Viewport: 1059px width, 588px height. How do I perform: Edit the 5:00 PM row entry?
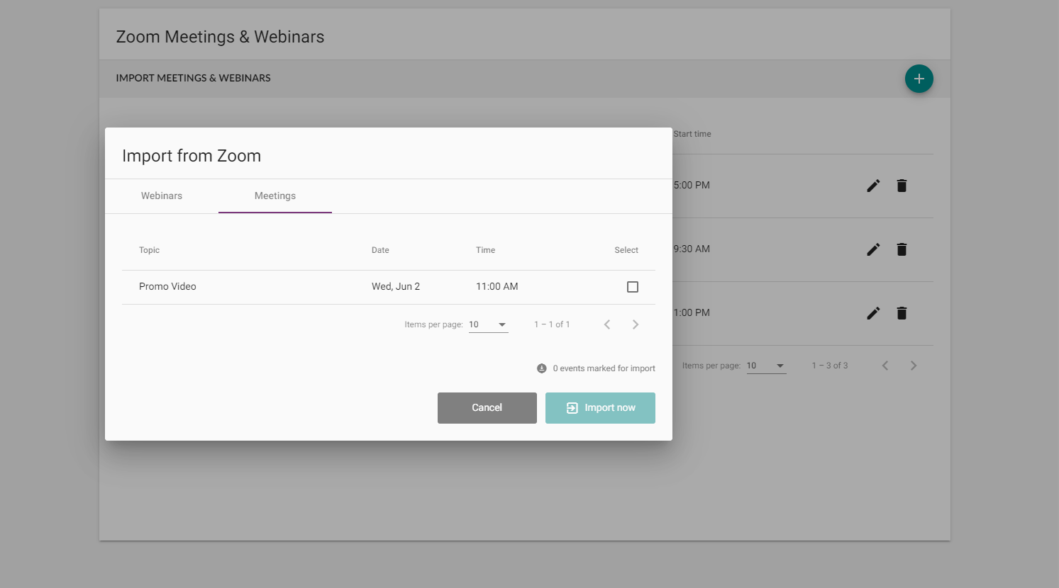(873, 186)
